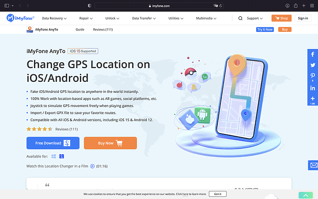
Task: Open a new Safari tab
Action: (x=304, y=6)
